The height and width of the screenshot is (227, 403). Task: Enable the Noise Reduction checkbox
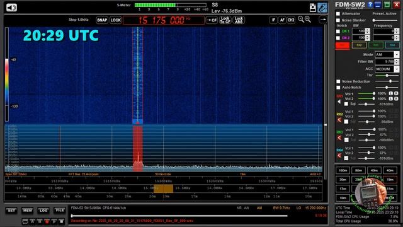[x=338, y=81]
